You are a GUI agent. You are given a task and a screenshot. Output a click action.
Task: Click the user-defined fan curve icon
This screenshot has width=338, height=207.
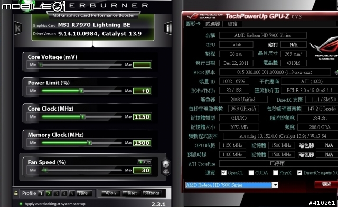point(166,167)
